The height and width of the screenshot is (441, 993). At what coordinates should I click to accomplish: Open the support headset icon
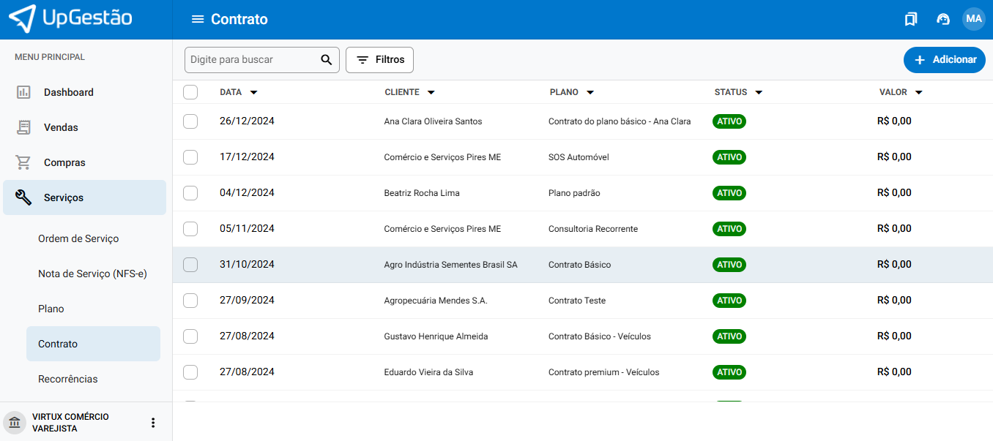point(943,20)
